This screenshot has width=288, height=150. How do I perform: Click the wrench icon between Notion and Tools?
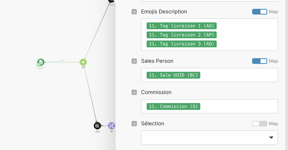104,128
